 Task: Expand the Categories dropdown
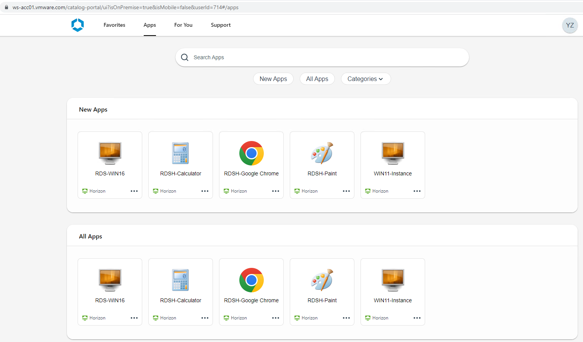[x=365, y=79]
